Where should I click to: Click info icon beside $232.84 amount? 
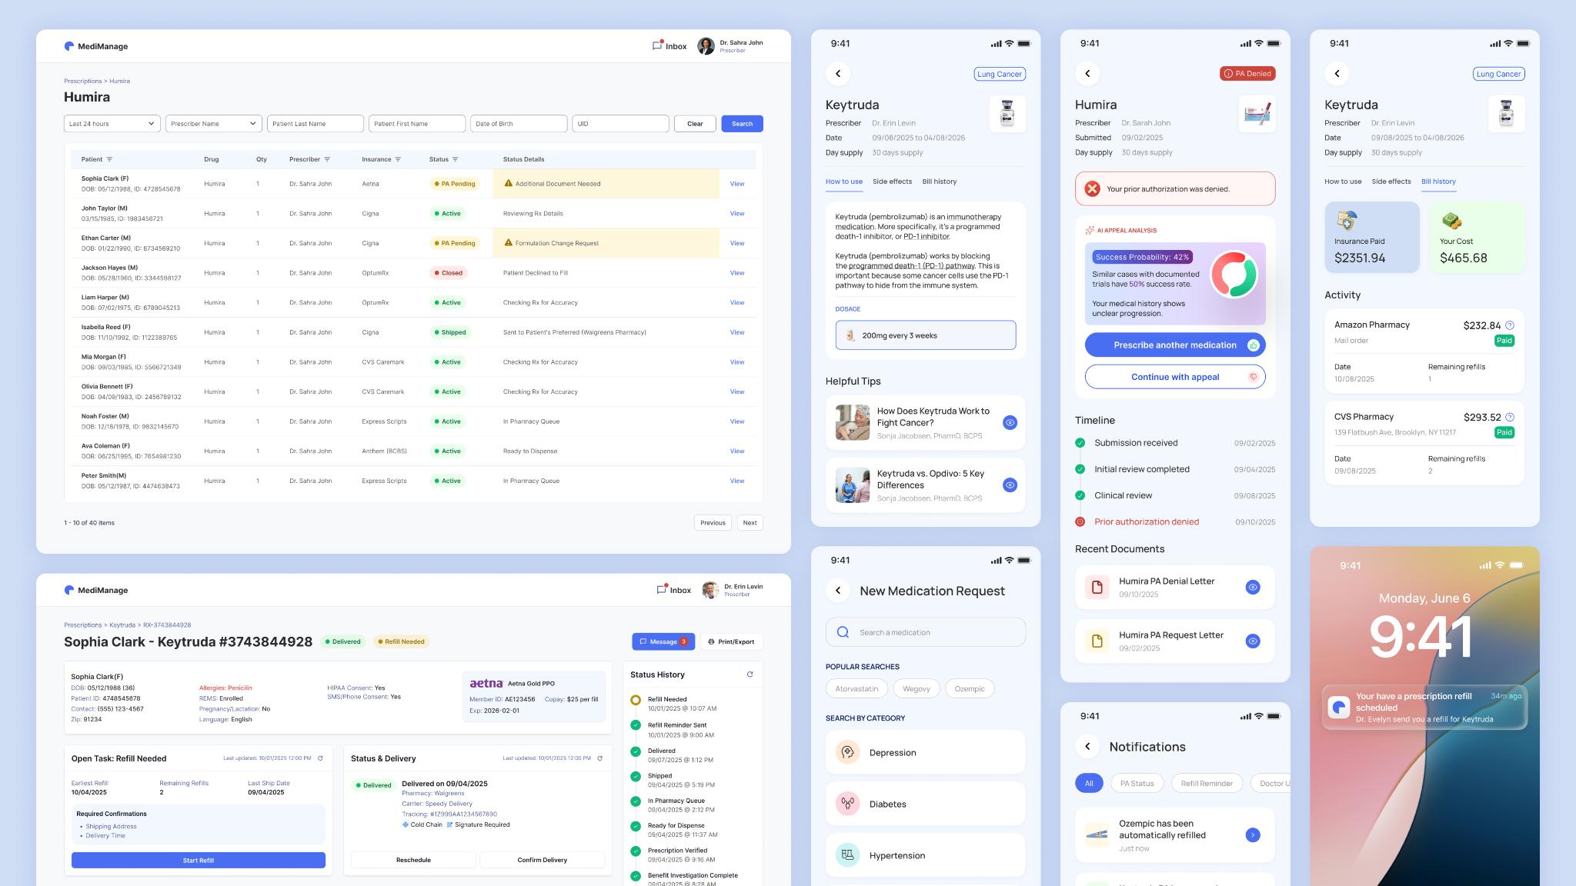(1510, 325)
